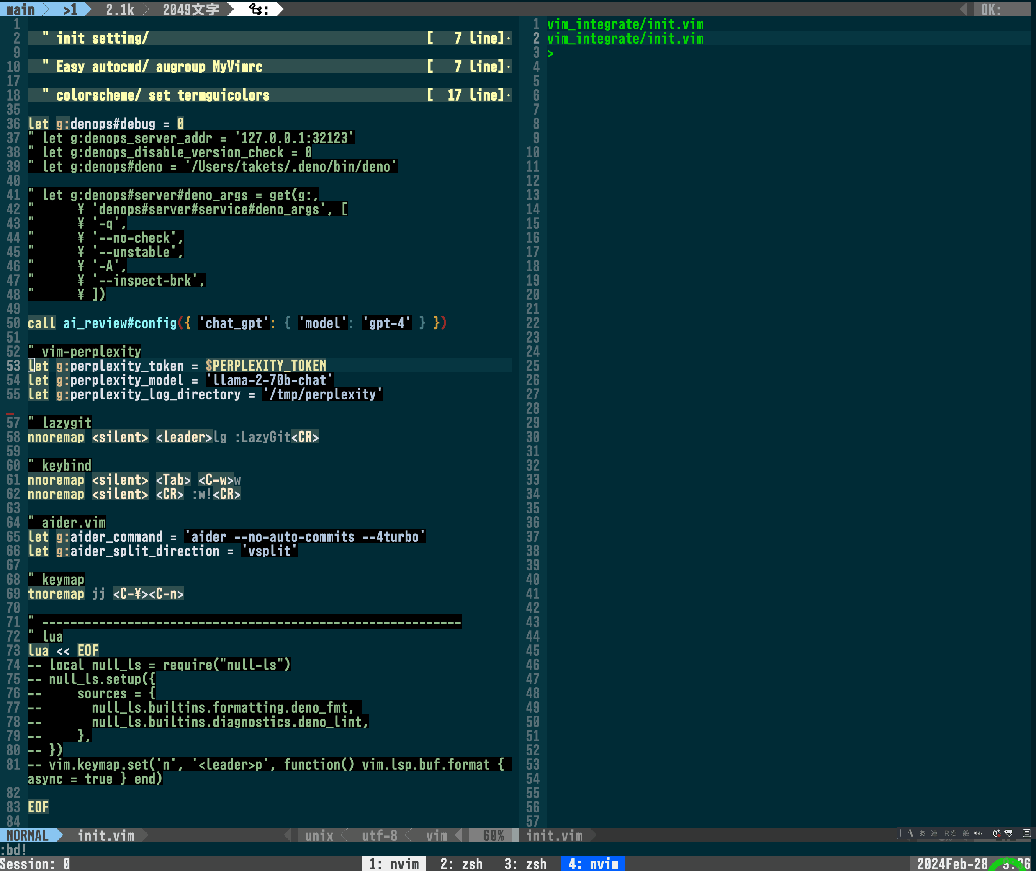Image resolution: width=1036 pixels, height=871 pixels.
Task: Click the 般 dictionary mode icon
Action: click(x=965, y=833)
